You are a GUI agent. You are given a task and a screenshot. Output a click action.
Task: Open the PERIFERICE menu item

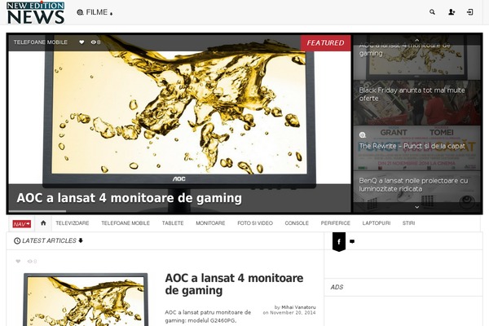pyautogui.click(x=336, y=223)
